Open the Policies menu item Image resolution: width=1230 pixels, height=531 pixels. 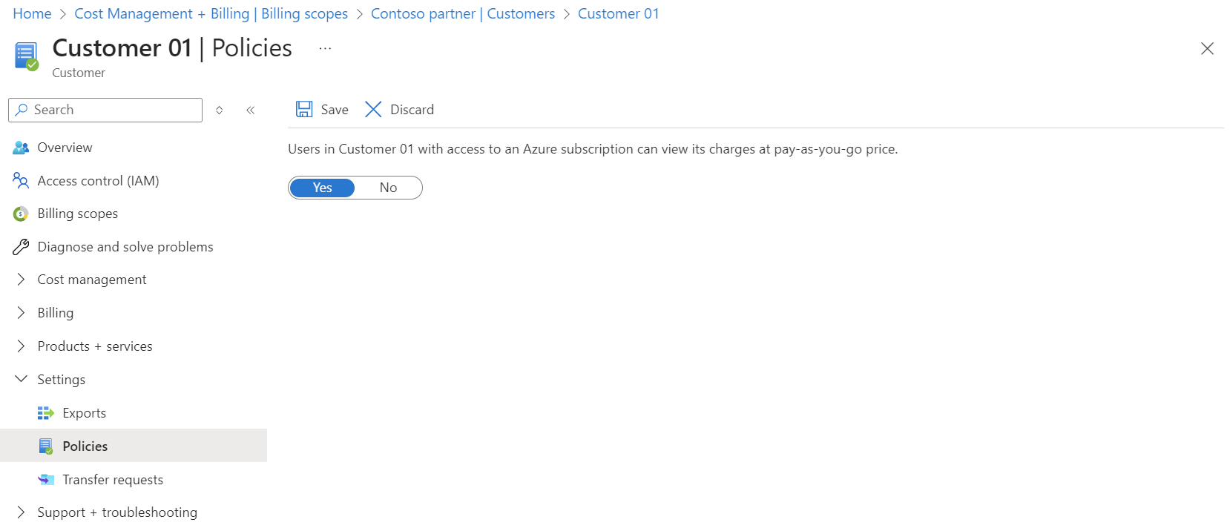pos(85,446)
